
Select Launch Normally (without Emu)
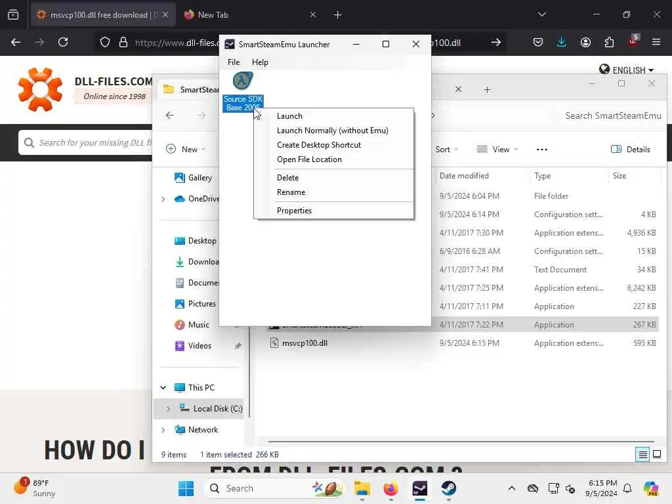[x=332, y=131]
